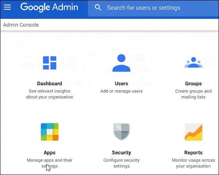This screenshot has height=175, width=219.
Task: Click the Apps heading
Action: 49,153
